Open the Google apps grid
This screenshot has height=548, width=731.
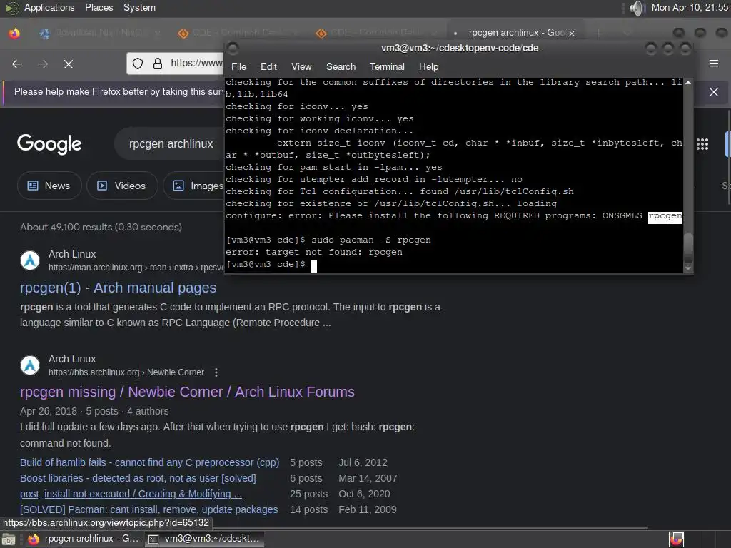(702, 143)
